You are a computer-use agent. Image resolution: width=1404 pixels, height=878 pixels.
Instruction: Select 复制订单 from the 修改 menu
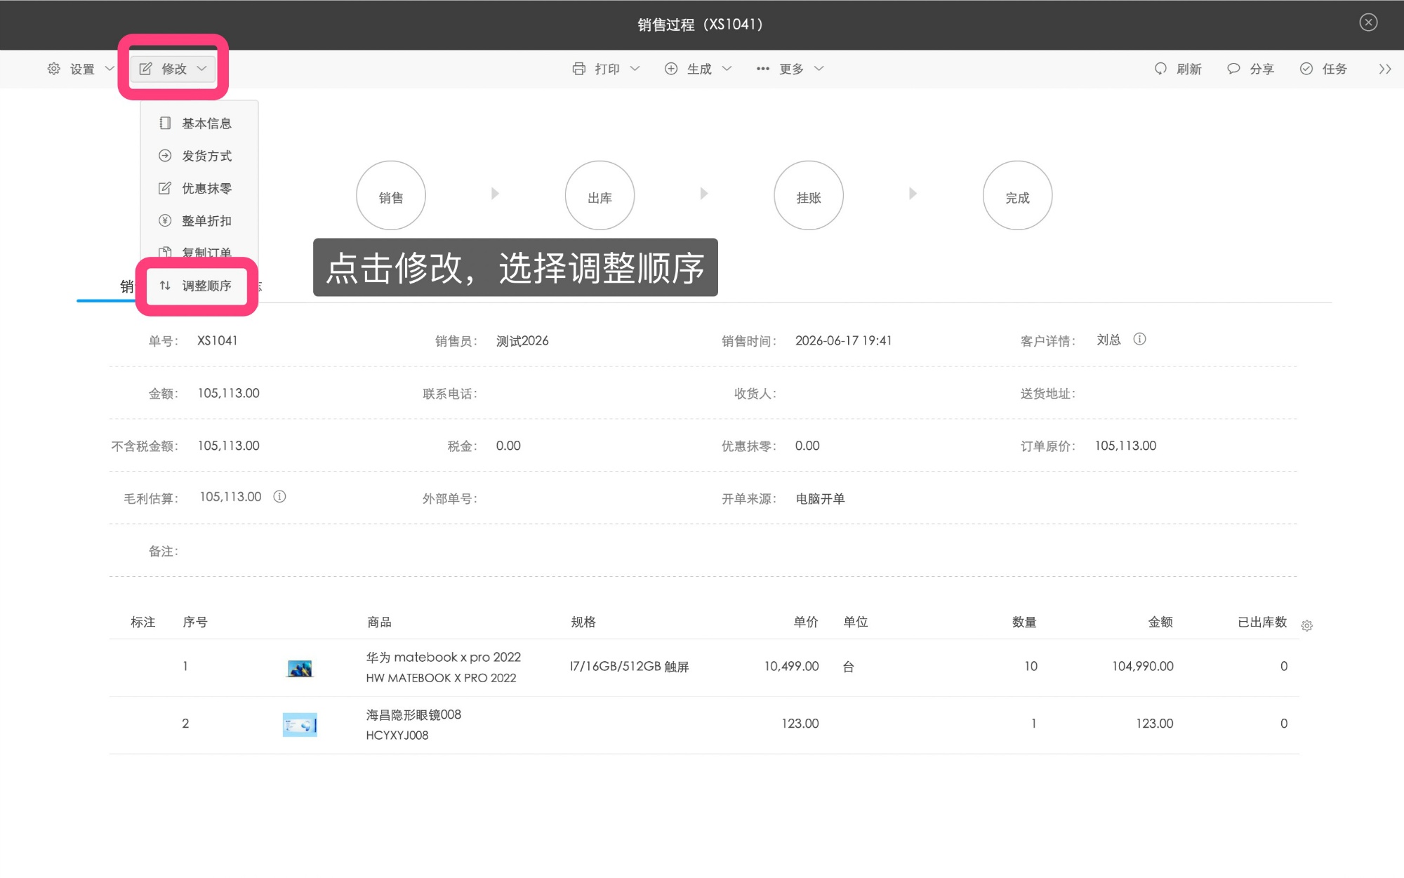(x=199, y=251)
